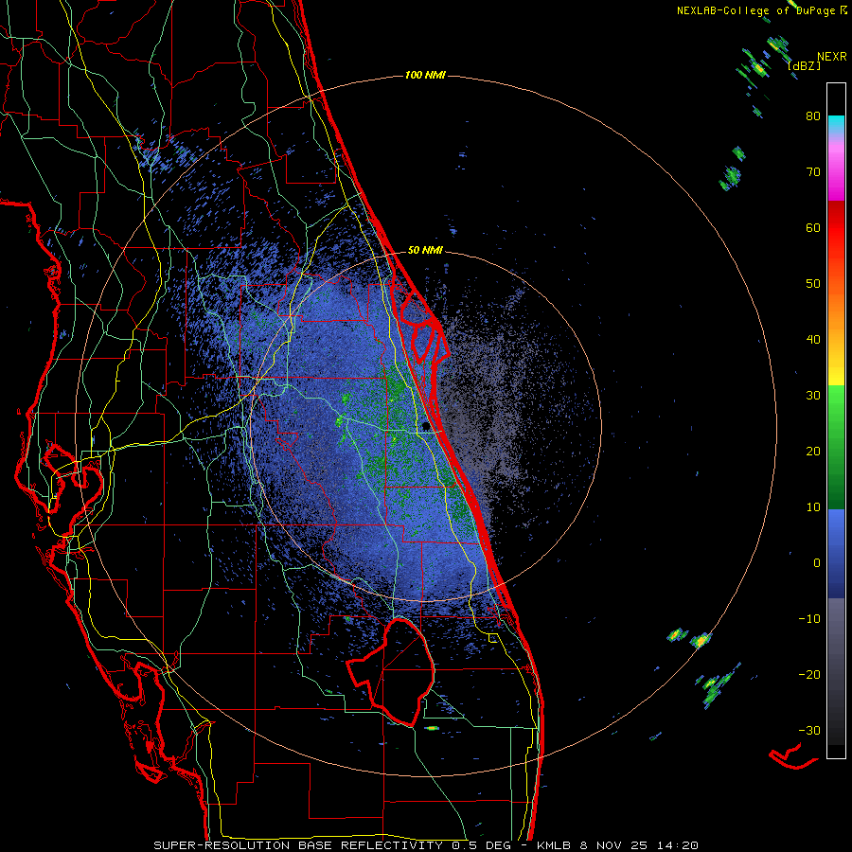Viewport: 852px width, 852px height.
Task: Select the "30" value on the dBZ scale
Action: [813, 396]
